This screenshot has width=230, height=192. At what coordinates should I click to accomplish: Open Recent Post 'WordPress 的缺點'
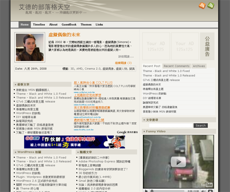click(x=154, y=94)
